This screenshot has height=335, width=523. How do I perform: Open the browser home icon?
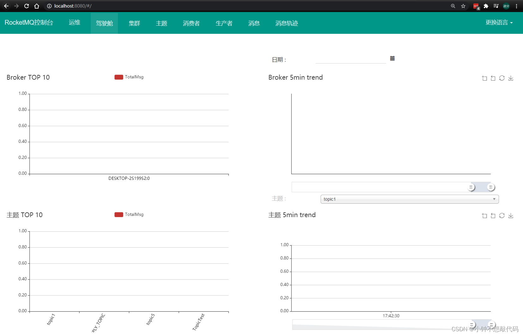[37, 6]
